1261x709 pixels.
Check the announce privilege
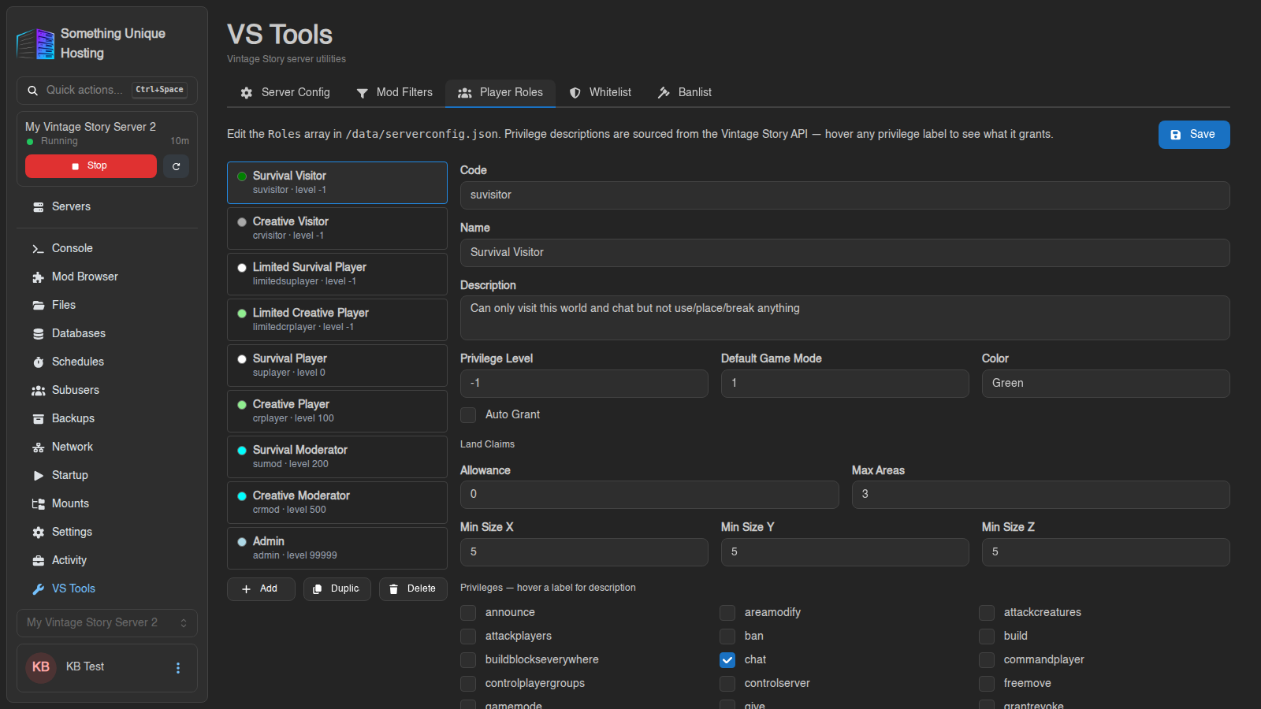point(468,613)
